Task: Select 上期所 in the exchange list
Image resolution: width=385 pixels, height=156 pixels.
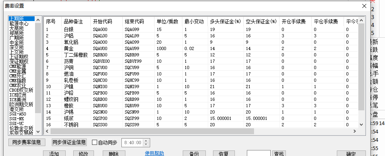Action: pos(21,19)
